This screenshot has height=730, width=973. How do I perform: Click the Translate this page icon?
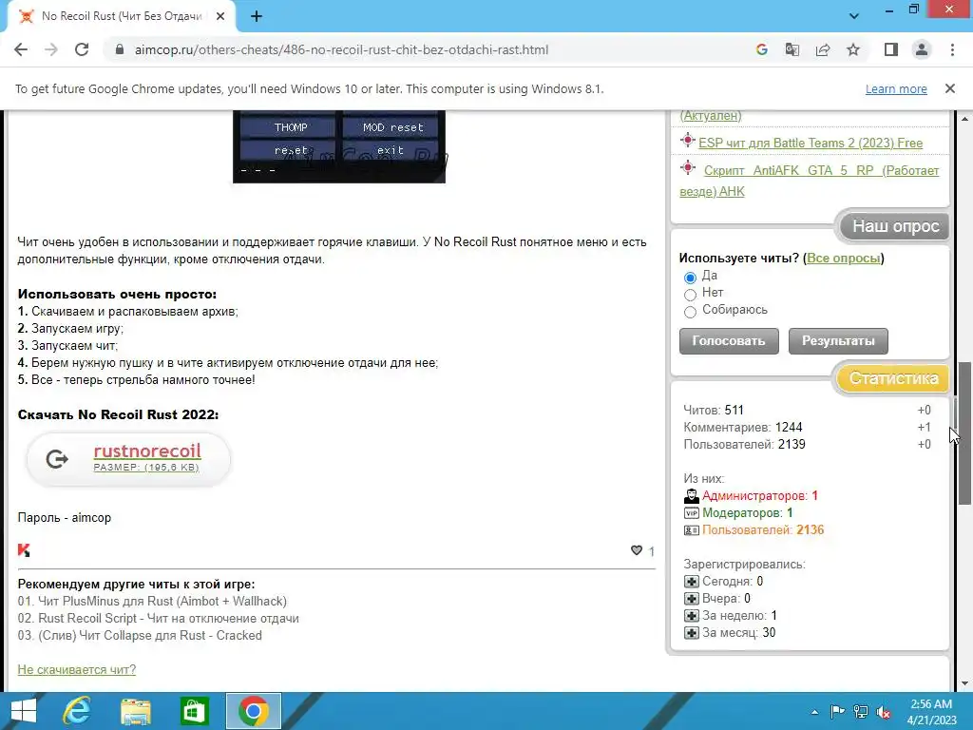pyautogui.click(x=792, y=49)
